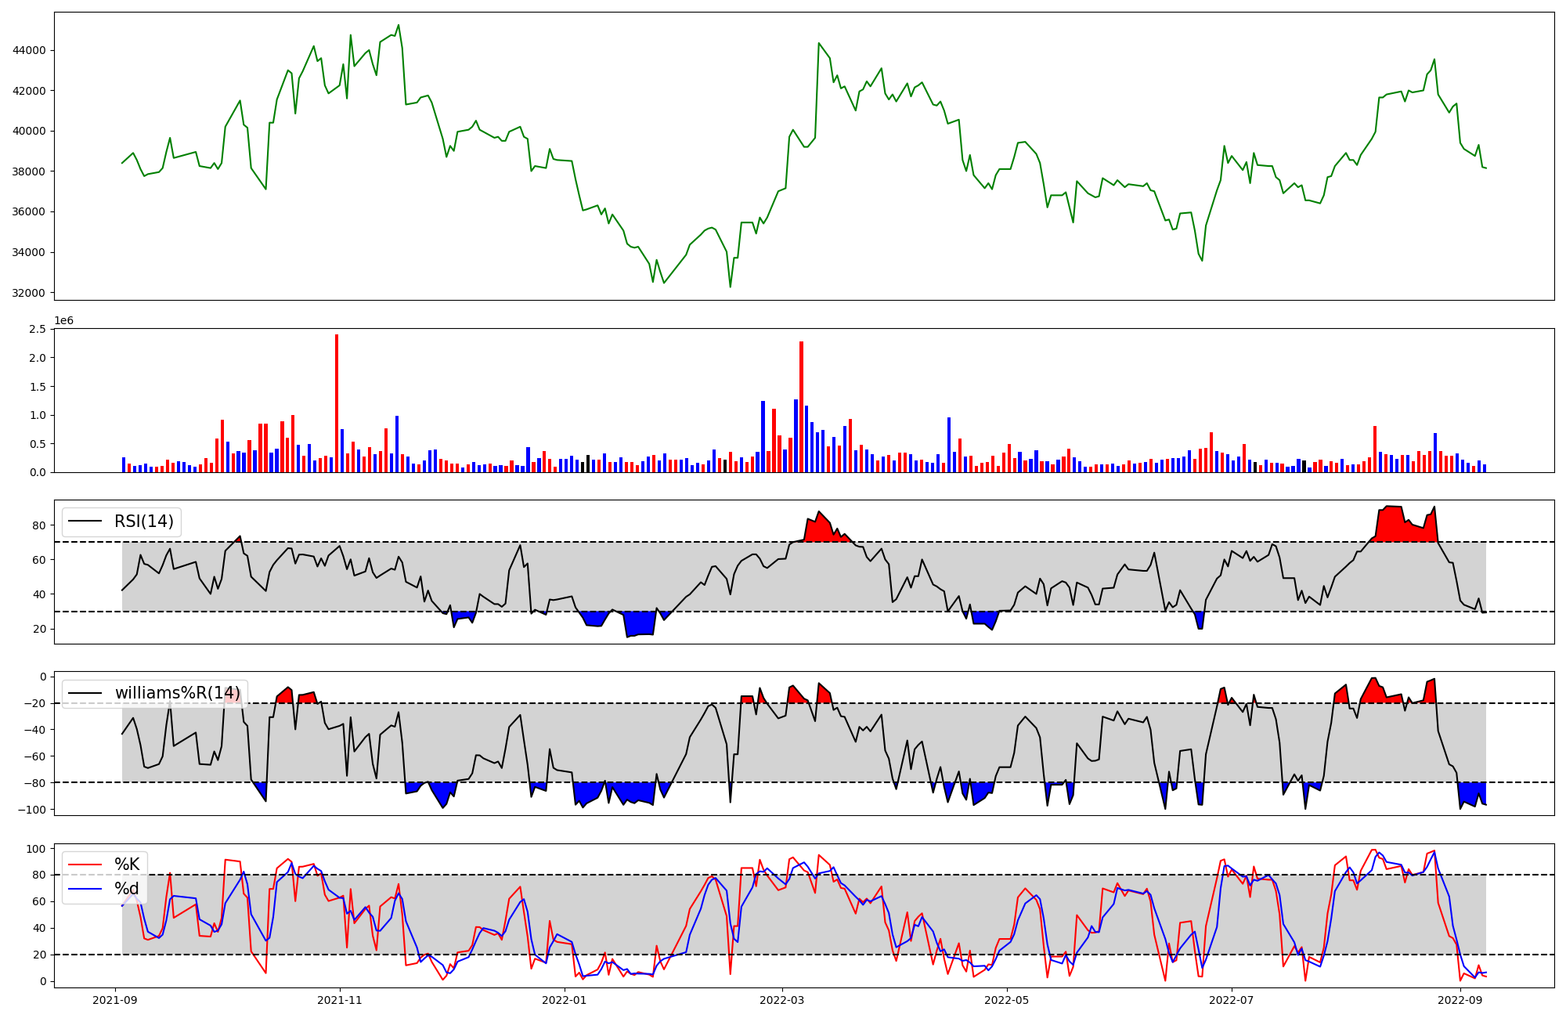This screenshot has width=1566, height=1018.
Task: Select the 2022-01 x-axis date label
Action: [564, 1000]
